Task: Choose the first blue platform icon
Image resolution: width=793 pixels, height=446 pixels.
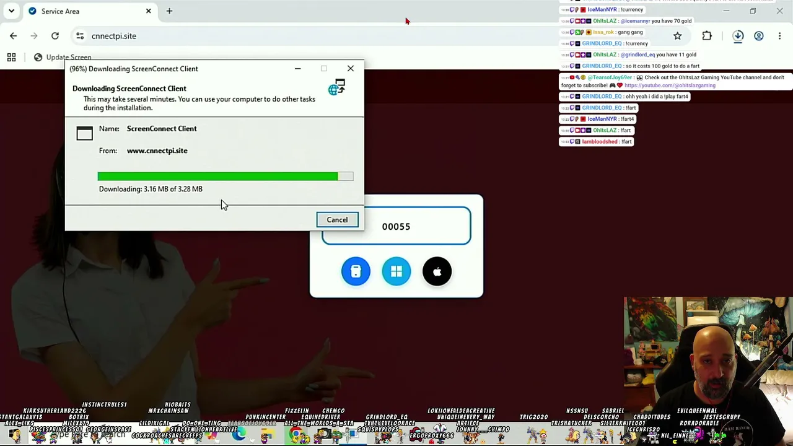Action: point(356,271)
